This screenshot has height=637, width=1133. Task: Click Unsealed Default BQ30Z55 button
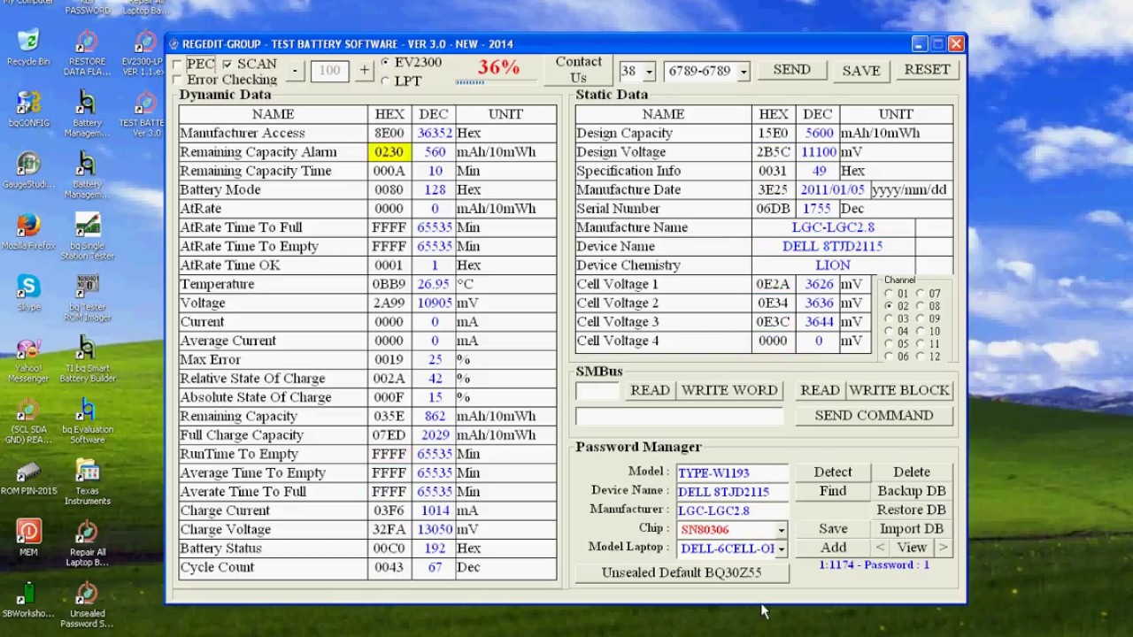pyautogui.click(x=682, y=572)
